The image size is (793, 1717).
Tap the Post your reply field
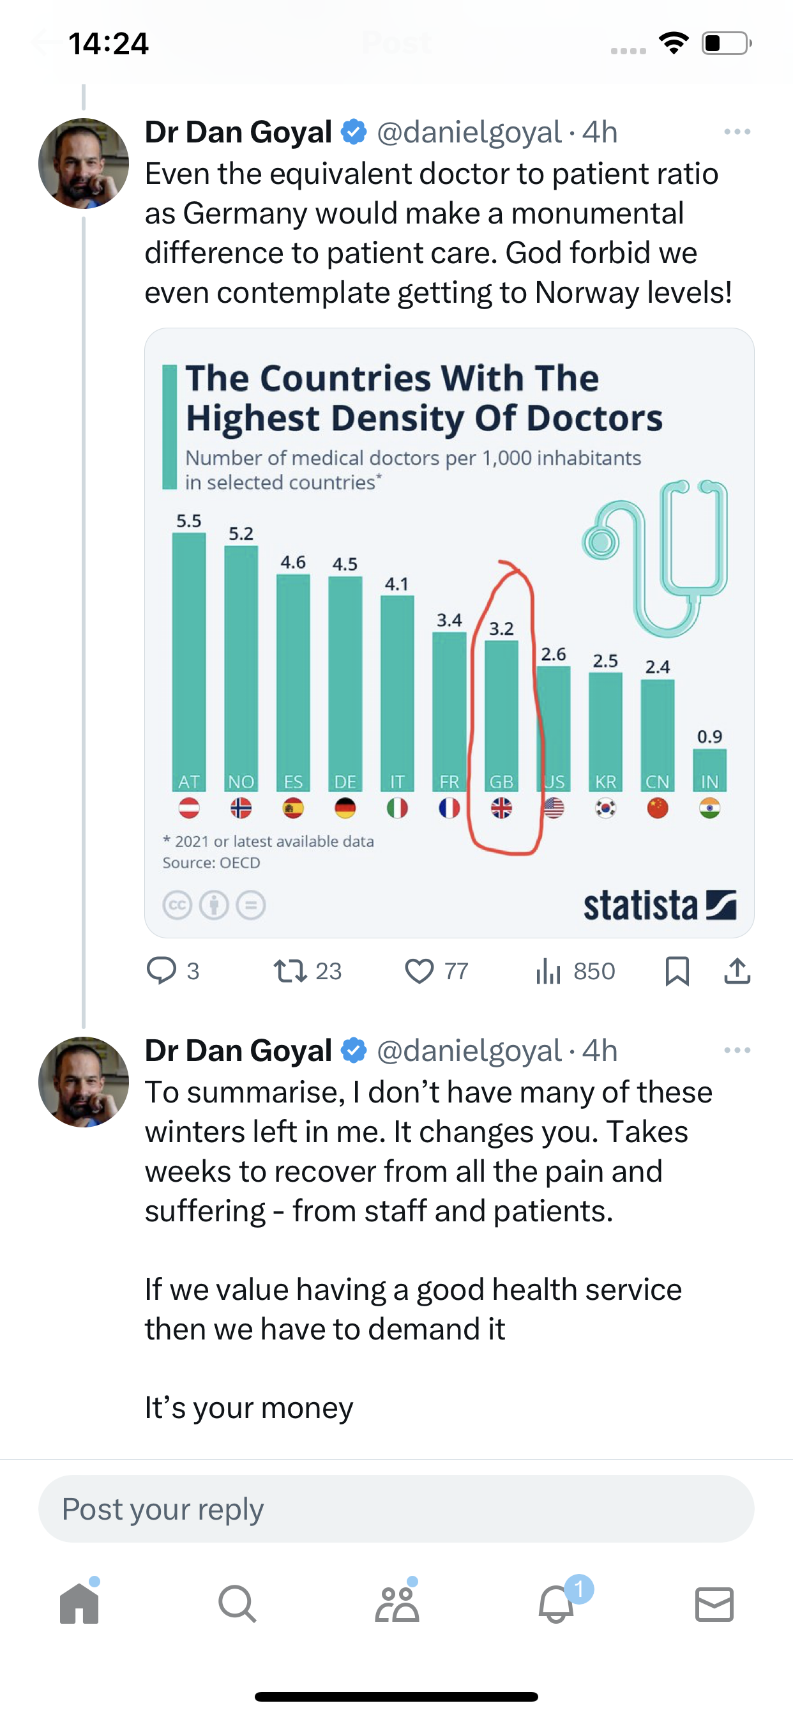coord(396,1509)
